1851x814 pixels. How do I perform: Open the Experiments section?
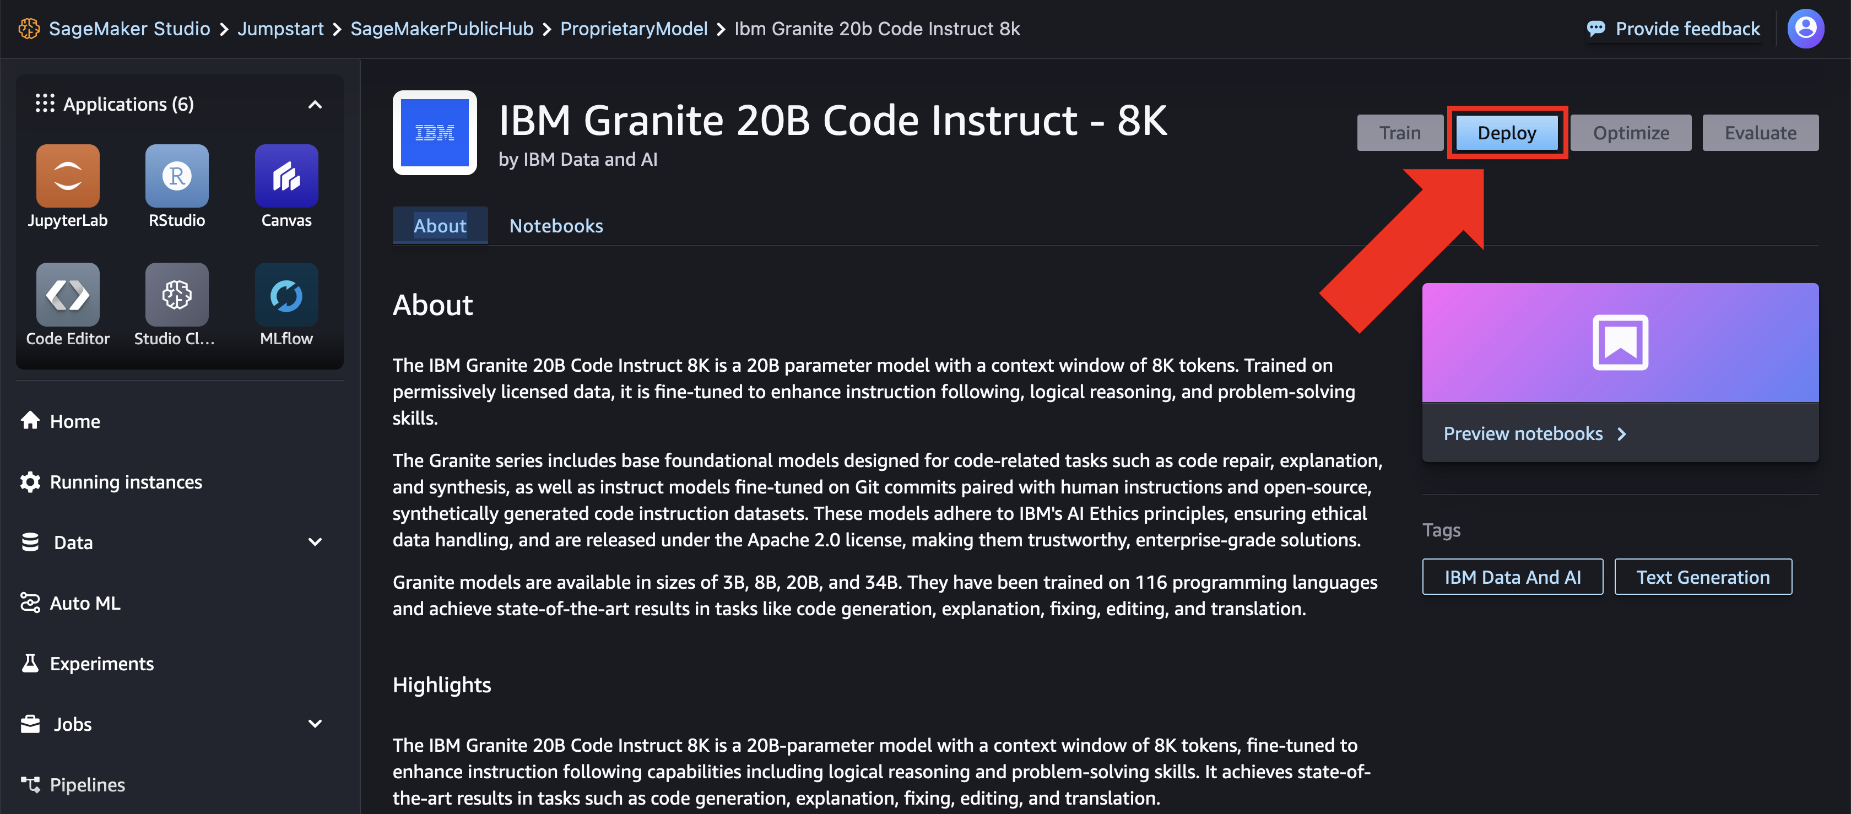(101, 663)
